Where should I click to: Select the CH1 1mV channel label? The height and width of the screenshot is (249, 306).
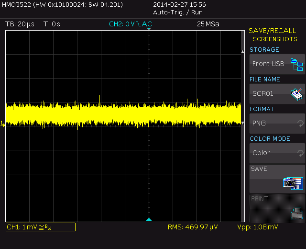pos(40,227)
